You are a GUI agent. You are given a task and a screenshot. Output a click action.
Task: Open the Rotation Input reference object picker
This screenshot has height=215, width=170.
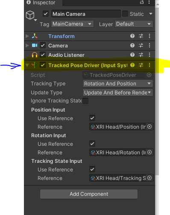click(149, 152)
